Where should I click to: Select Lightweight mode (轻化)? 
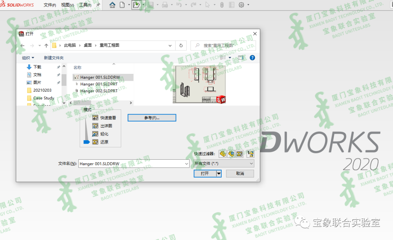(x=100, y=134)
